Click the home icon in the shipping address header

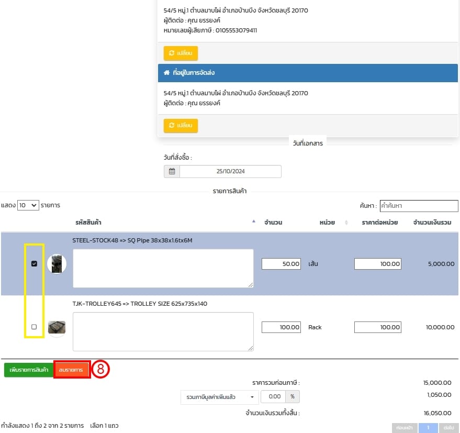tap(166, 73)
